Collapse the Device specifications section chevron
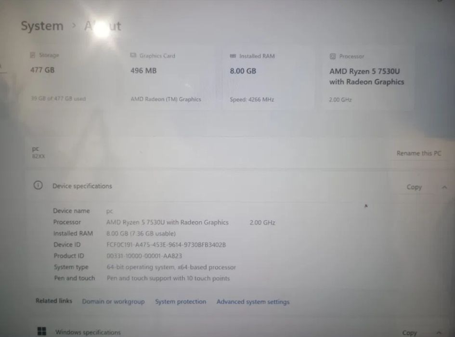This screenshot has height=337, width=455. click(x=444, y=187)
